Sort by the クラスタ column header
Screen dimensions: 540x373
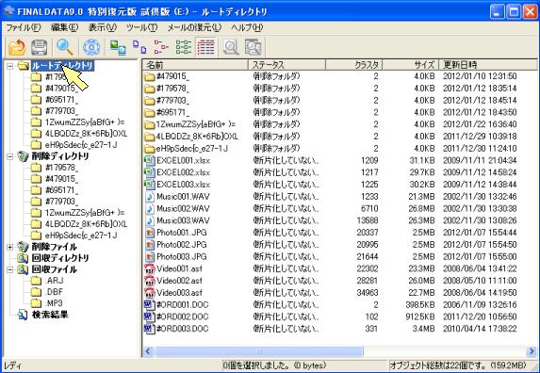click(353, 64)
